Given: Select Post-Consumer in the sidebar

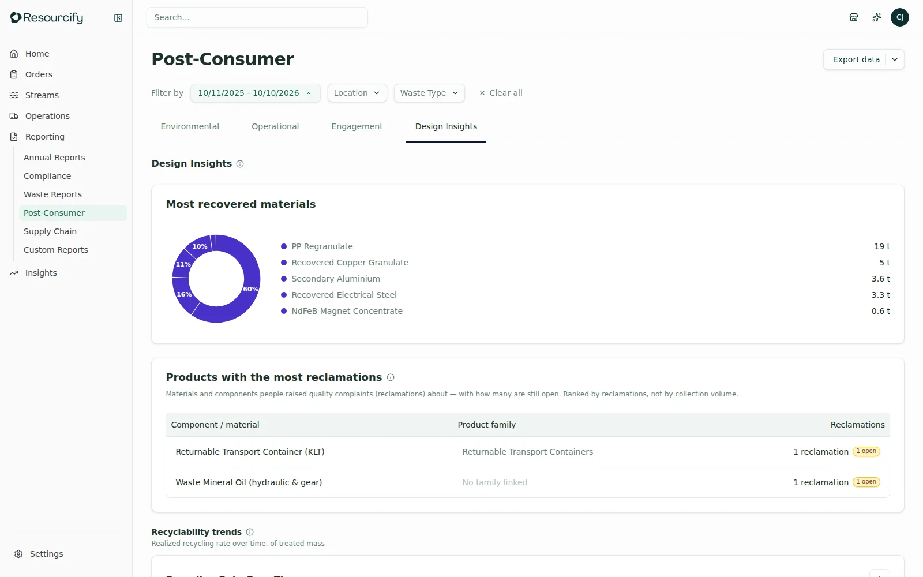Looking at the screenshot, I should coord(73,213).
